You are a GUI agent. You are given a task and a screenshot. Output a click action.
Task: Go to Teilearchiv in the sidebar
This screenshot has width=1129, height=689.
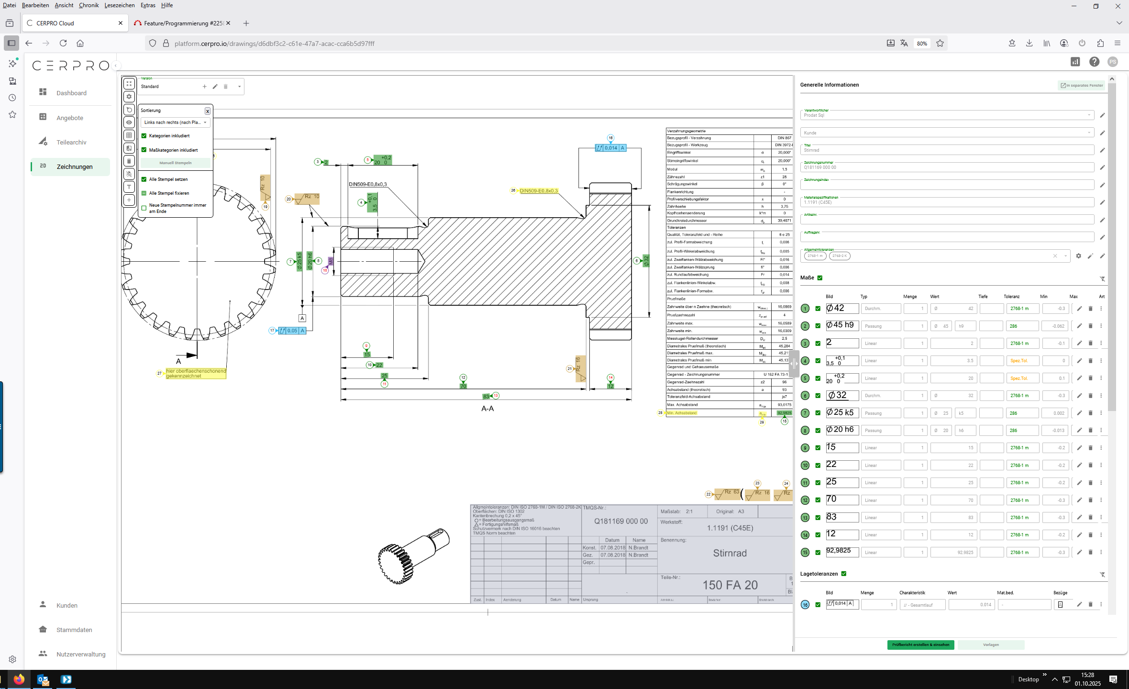tap(71, 142)
